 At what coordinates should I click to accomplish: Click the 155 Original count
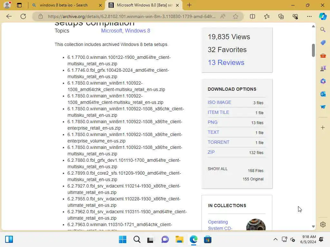253,179
